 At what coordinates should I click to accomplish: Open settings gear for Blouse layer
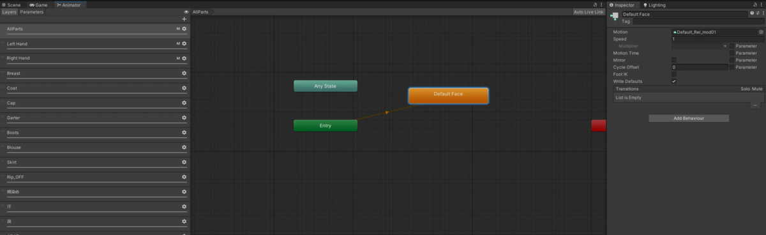pyautogui.click(x=184, y=148)
